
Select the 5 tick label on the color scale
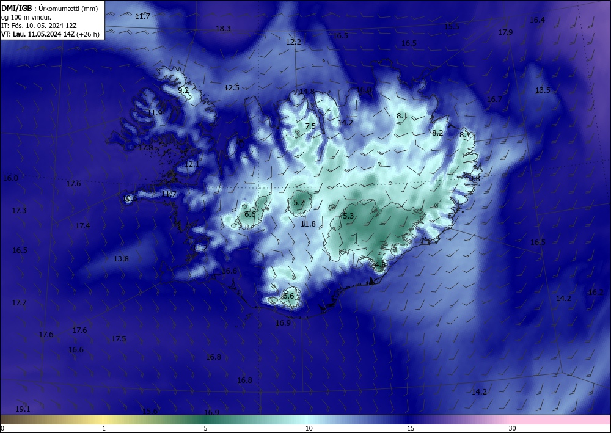pos(205,428)
